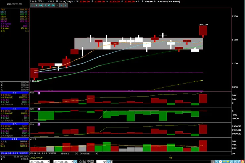
Task: Click the plus zoom-in icon
Action: click(228, 162)
